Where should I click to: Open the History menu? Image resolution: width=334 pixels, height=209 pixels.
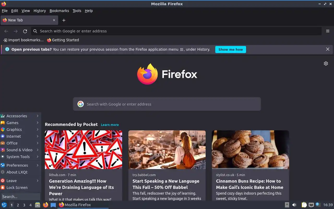(40, 11)
